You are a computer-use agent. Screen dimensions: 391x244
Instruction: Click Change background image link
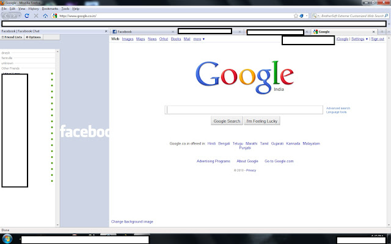point(132,221)
